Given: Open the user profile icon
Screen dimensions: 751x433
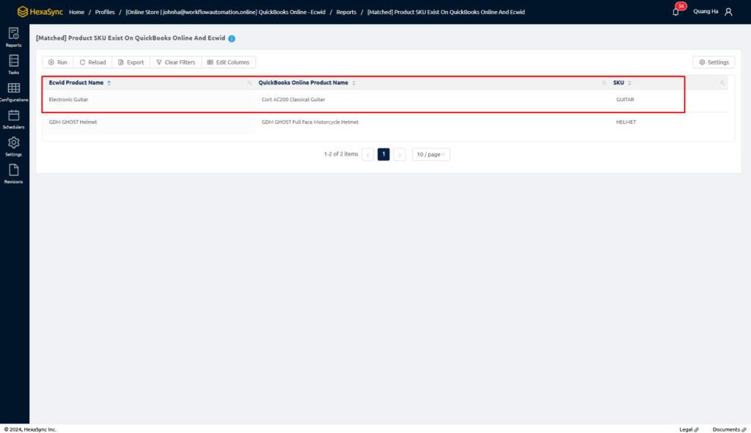Looking at the screenshot, I should (x=728, y=12).
